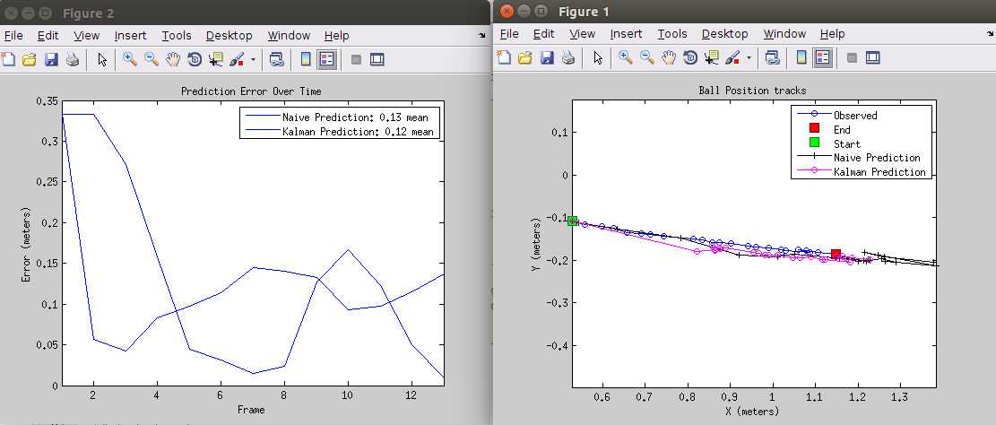The width and height of the screenshot is (996, 425).
Task: Open Help menu in Figure 2
Action: click(337, 36)
